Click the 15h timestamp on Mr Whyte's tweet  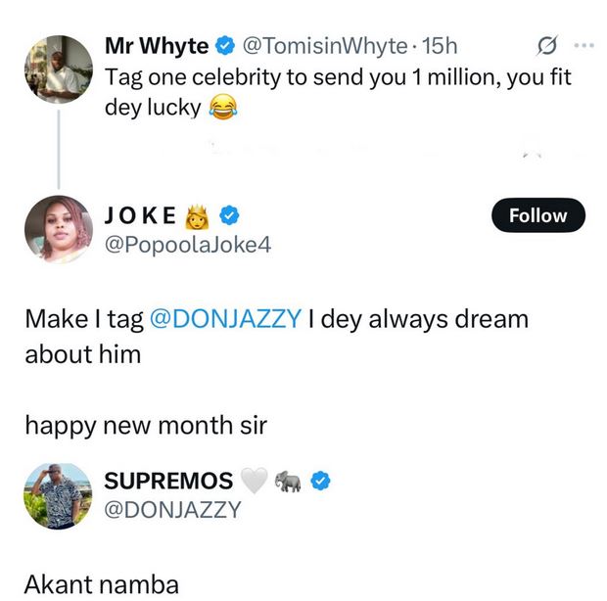(437, 46)
